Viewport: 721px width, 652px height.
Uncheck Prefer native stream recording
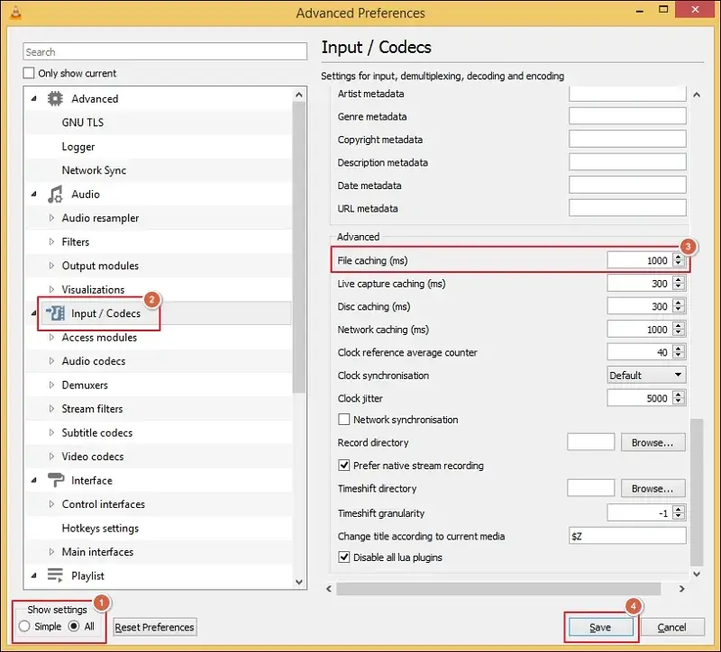tap(343, 466)
